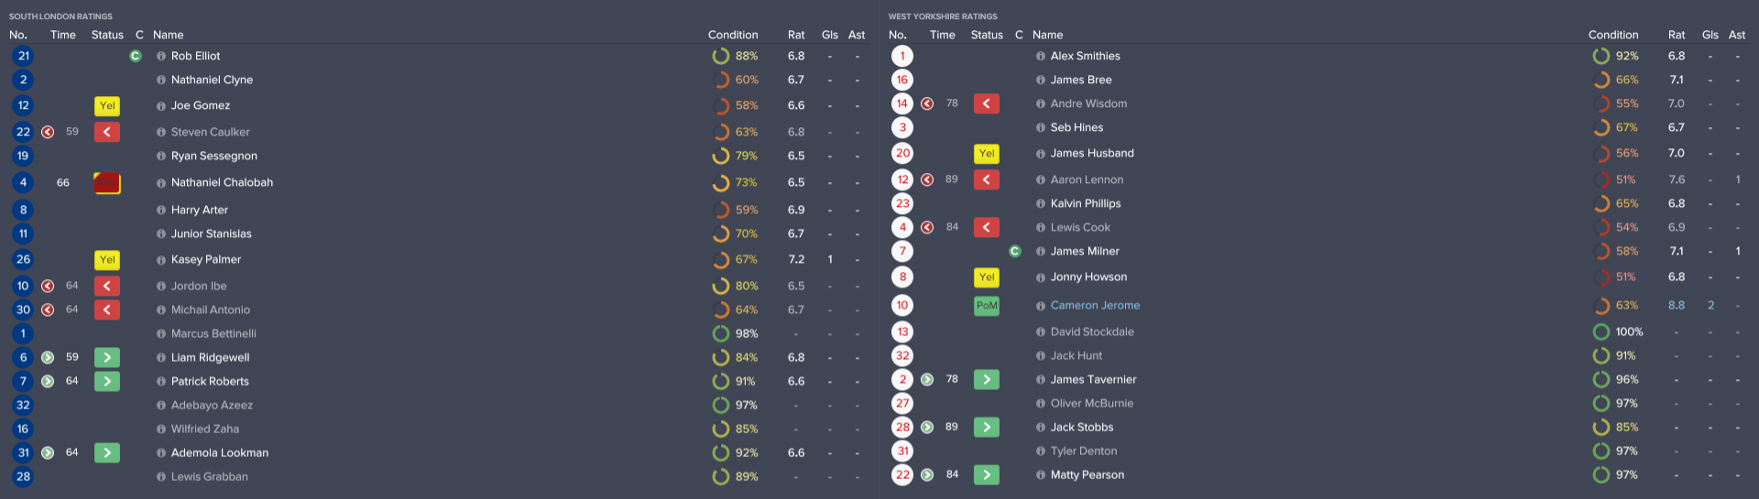Click the red sub-off status arrow for Aaron Lennon
The image size is (1759, 499).
click(987, 180)
